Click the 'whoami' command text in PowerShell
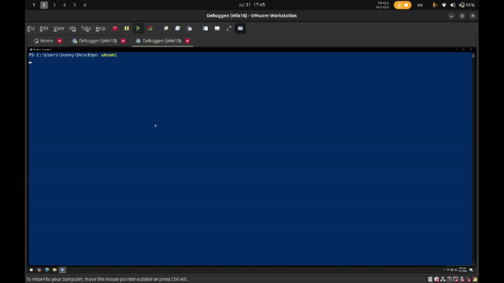The height and width of the screenshot is (283, 504). click(x=109, y=55)
